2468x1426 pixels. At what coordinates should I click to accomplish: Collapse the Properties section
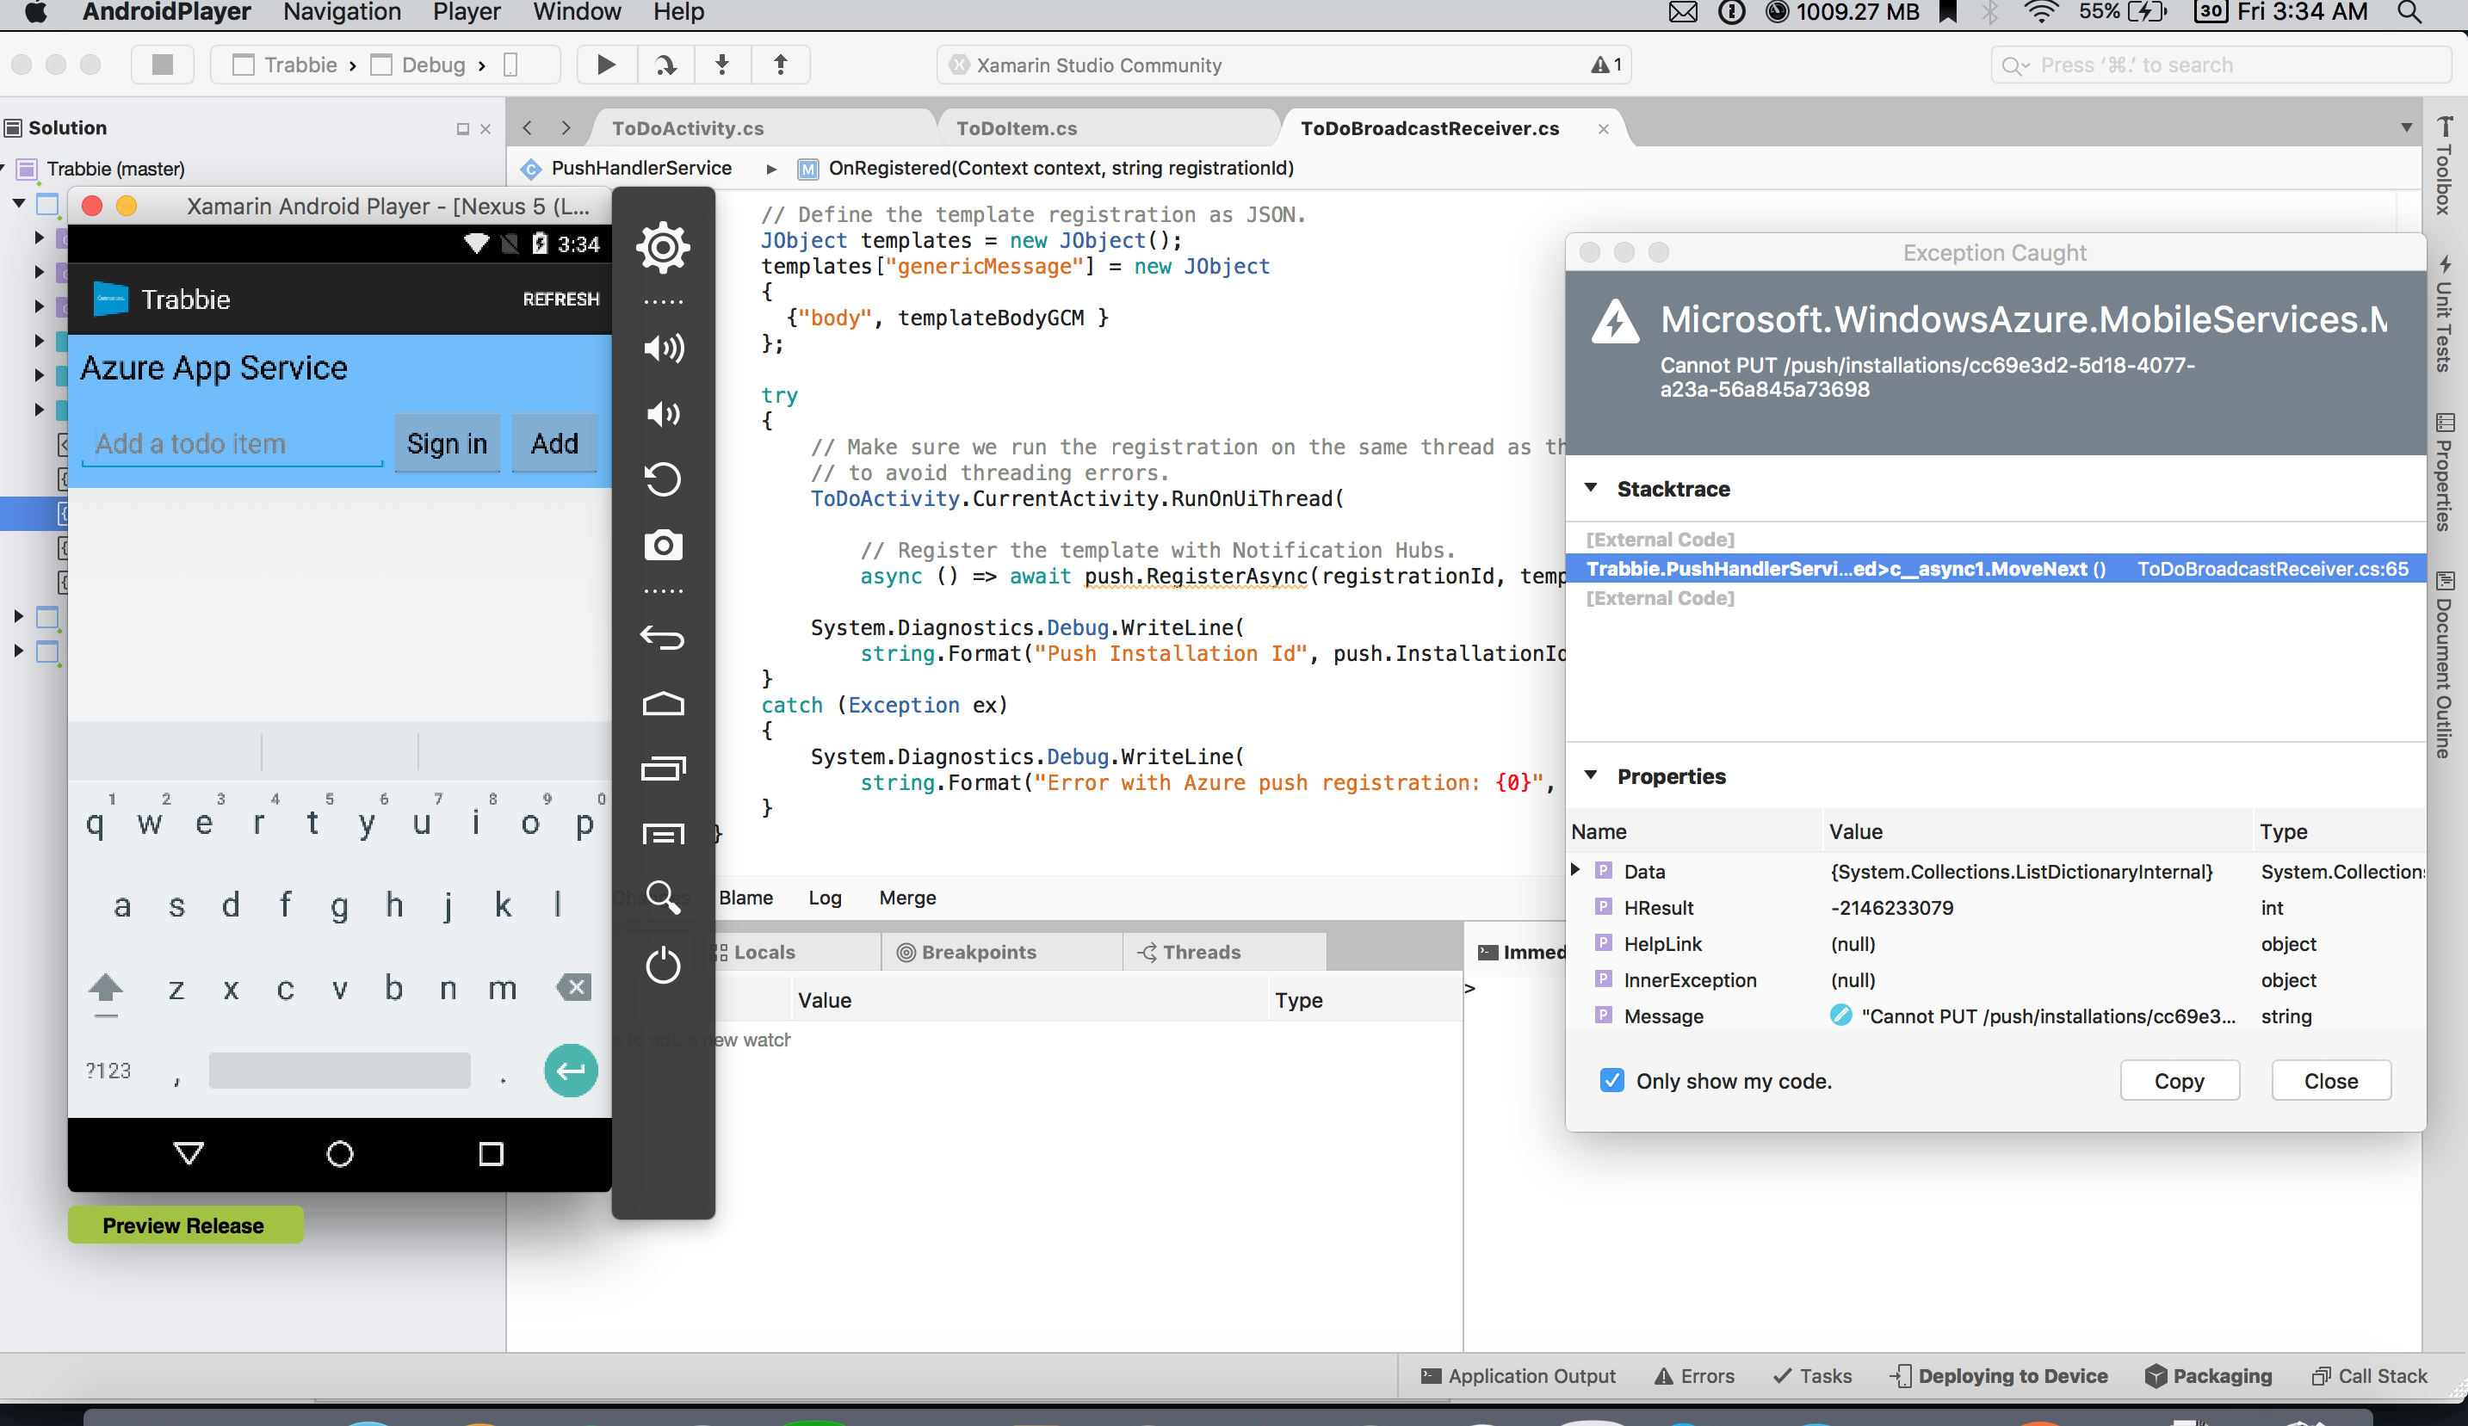coord(1591,775)
